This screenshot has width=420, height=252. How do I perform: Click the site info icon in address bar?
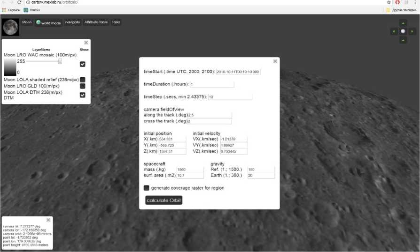coord(28,2)
